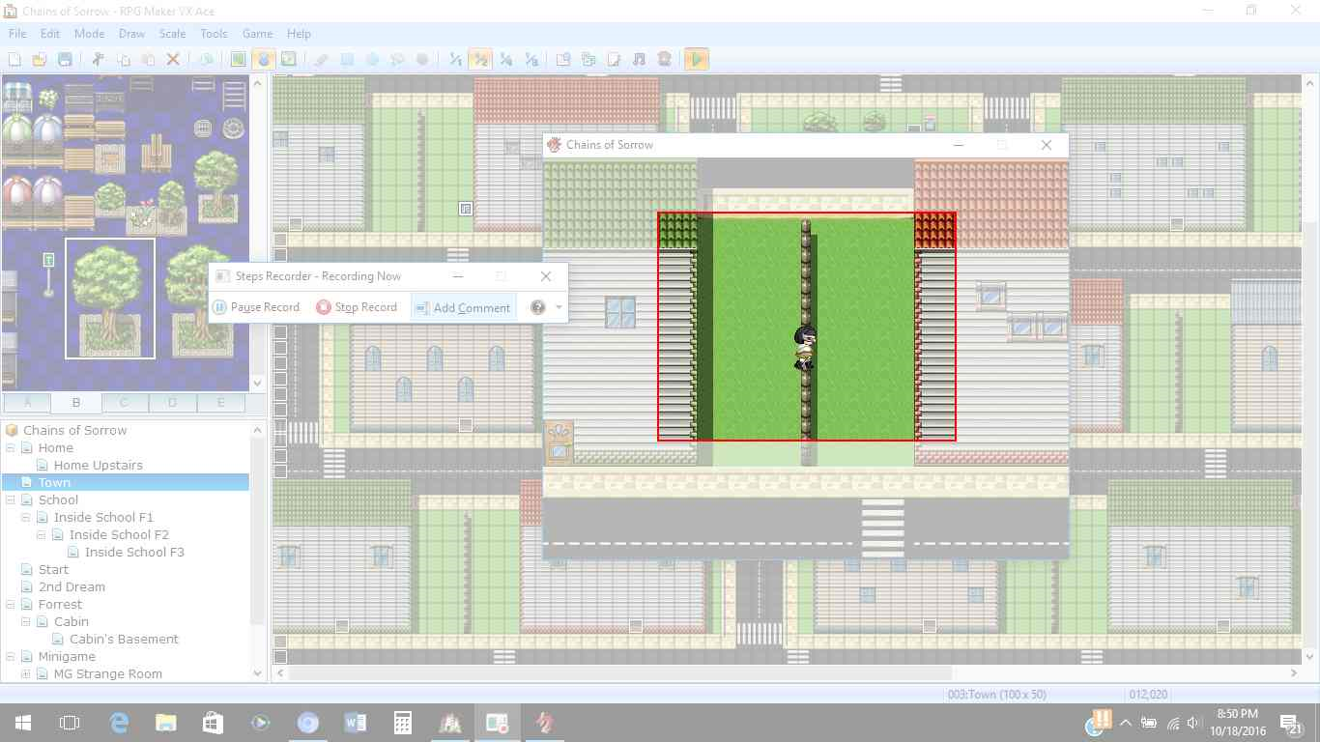Set map scale to 1/4

(505, 59)
